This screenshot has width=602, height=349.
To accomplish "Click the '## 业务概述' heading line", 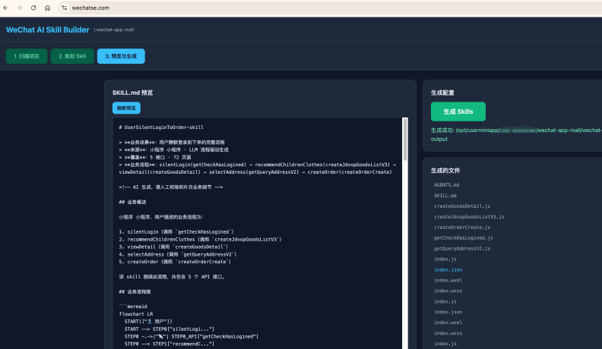I will click(x=132, y=202).
